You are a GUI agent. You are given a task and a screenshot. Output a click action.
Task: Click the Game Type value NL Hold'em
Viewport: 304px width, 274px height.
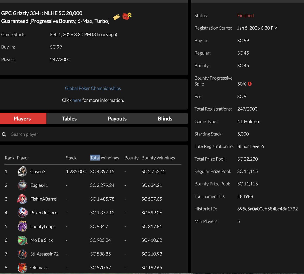249,122
